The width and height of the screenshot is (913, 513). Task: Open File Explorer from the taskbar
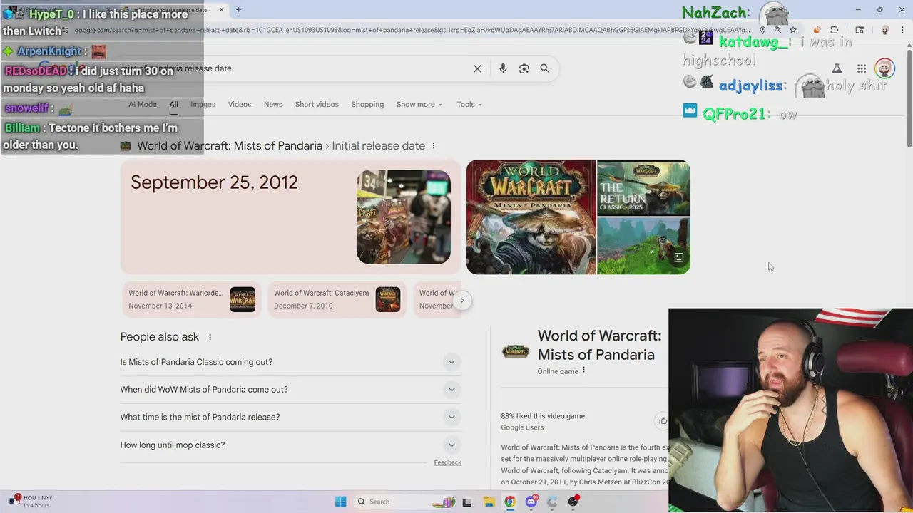[x=489, y=502]
